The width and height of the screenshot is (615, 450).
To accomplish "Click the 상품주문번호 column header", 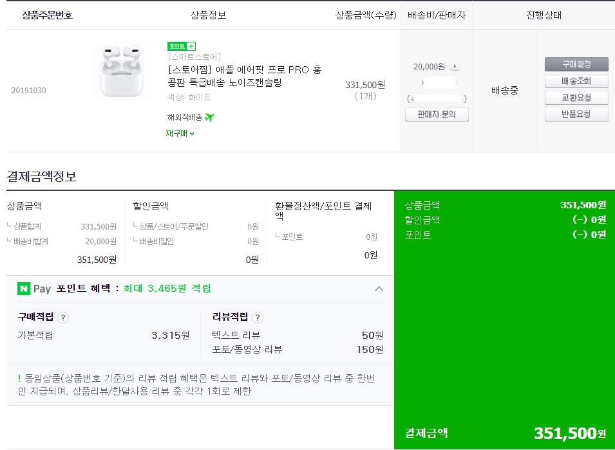I will click(x=47, y=15).
